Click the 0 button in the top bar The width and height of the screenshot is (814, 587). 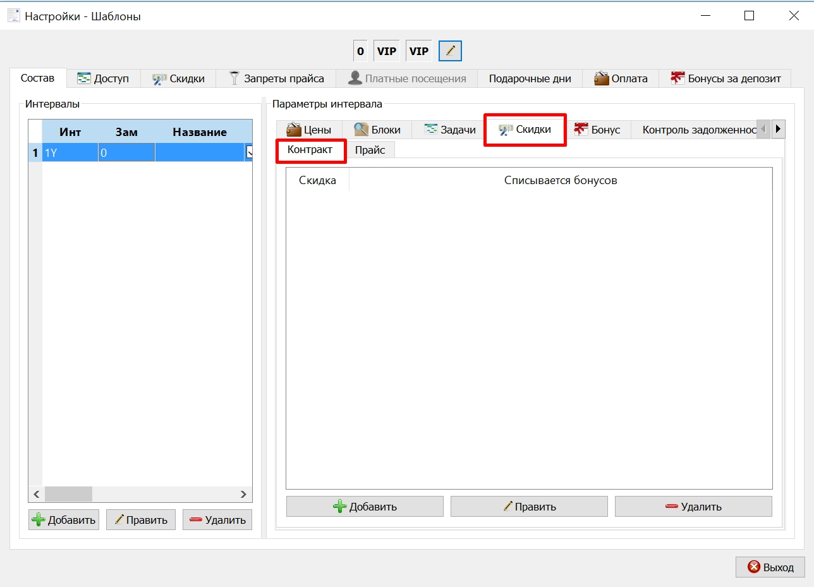(x=360, y=51)
